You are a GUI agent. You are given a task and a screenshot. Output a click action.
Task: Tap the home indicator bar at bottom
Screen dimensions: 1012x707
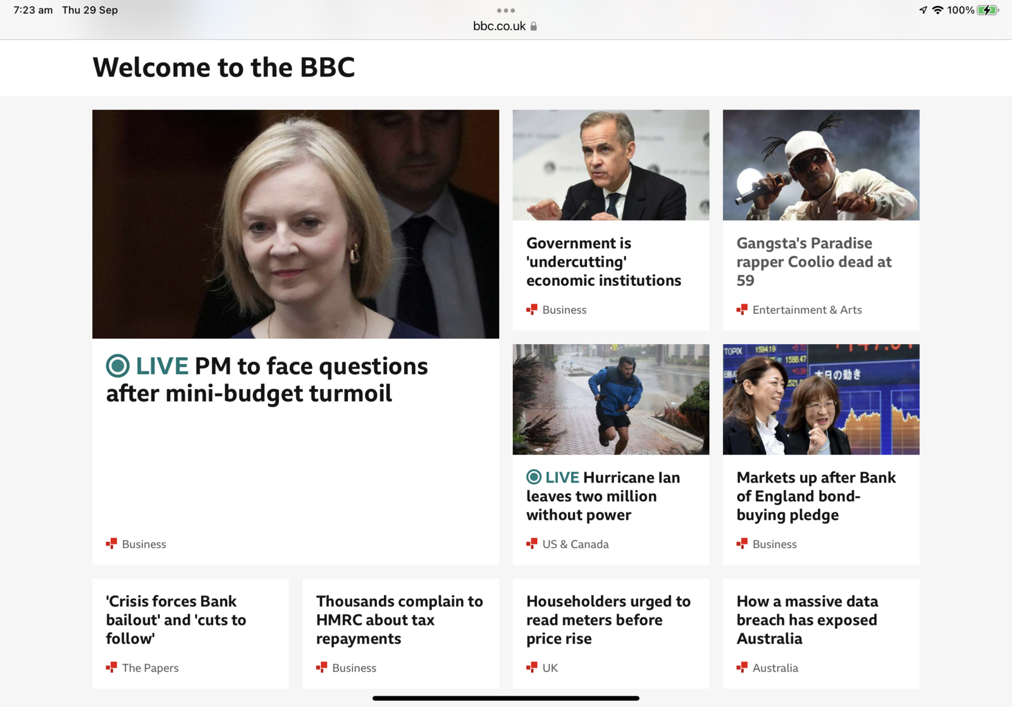pyautogui.click(x=506, y=698)
